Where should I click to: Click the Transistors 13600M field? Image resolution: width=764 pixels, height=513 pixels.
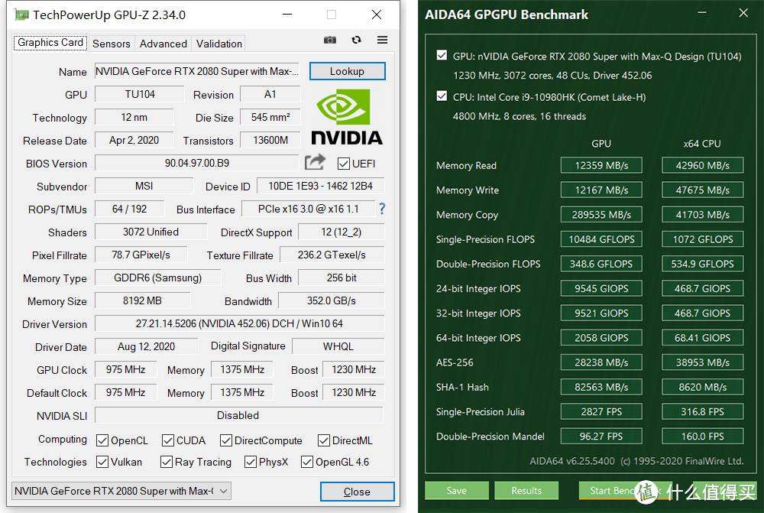(270, 140)
